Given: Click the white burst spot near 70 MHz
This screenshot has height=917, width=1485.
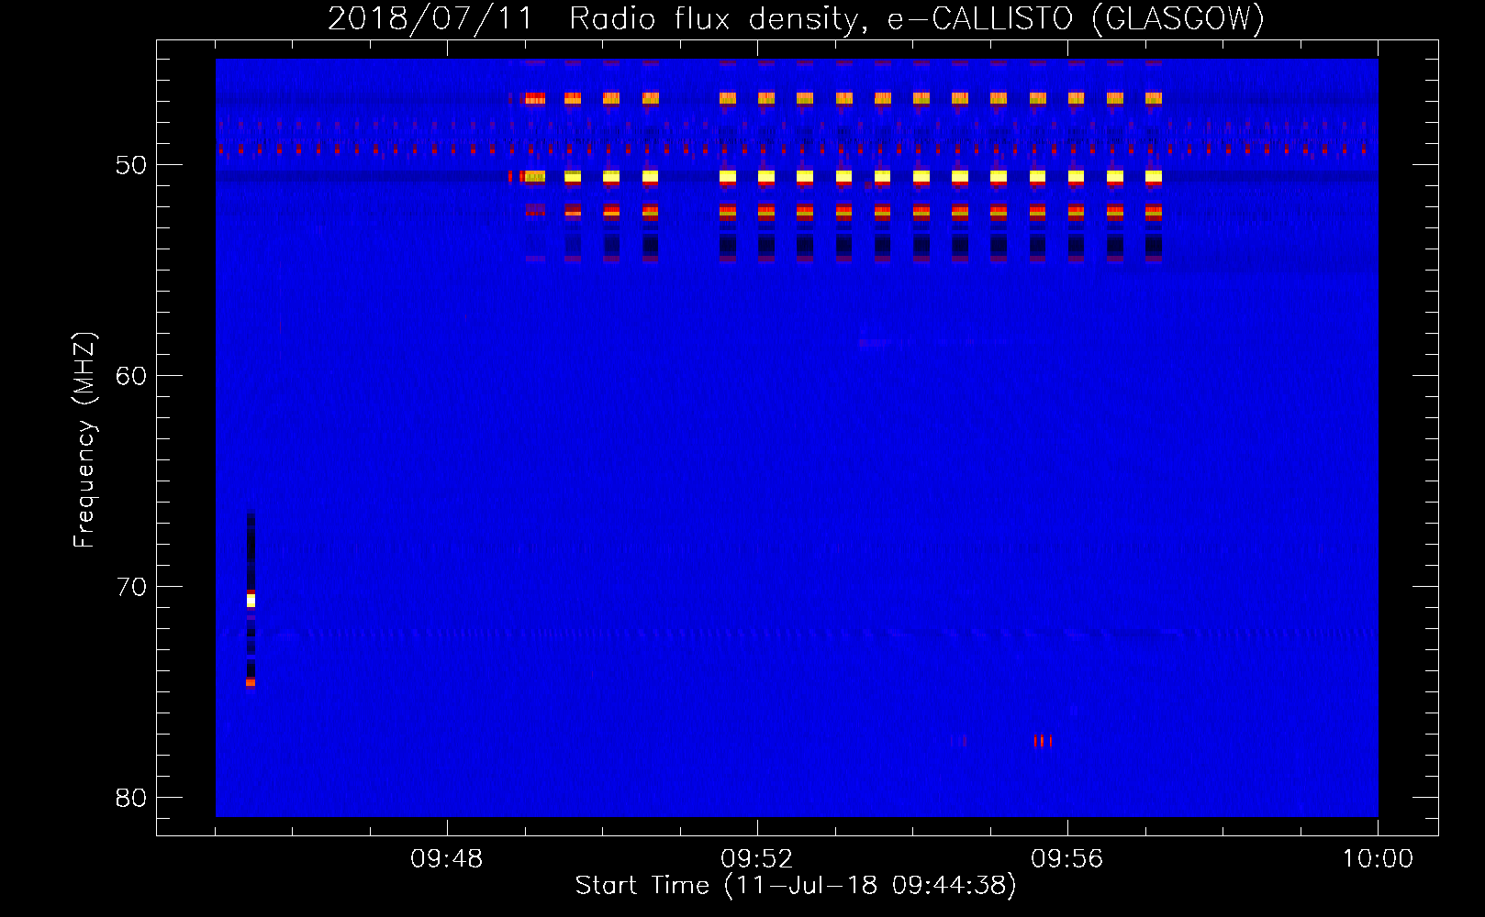Looking at the screenshot, I should tap(251, 601).
